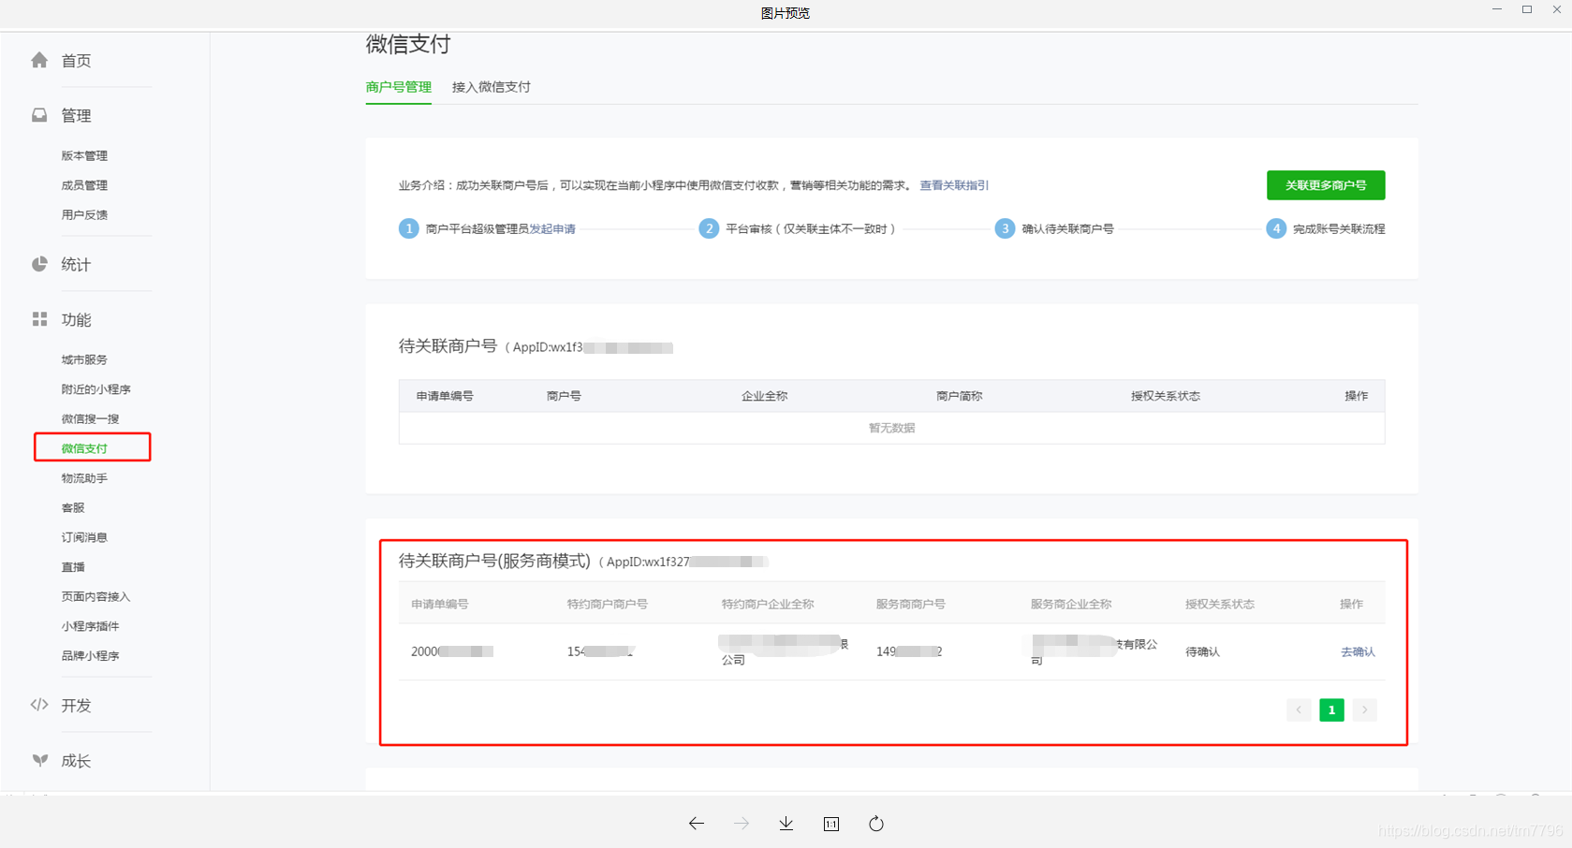This screenshot has width=1572, height=848.
Task: Click pagination page 1 button
Action: (x=1331, y=709)
